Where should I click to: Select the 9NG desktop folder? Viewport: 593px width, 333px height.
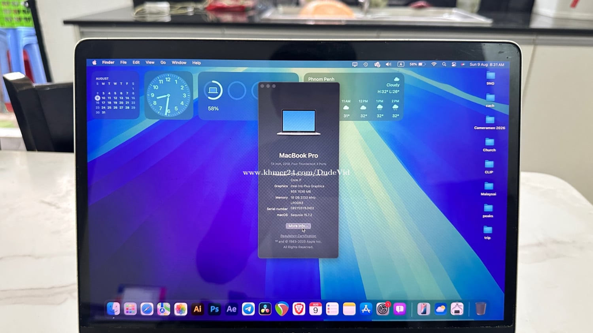(490, 78)
